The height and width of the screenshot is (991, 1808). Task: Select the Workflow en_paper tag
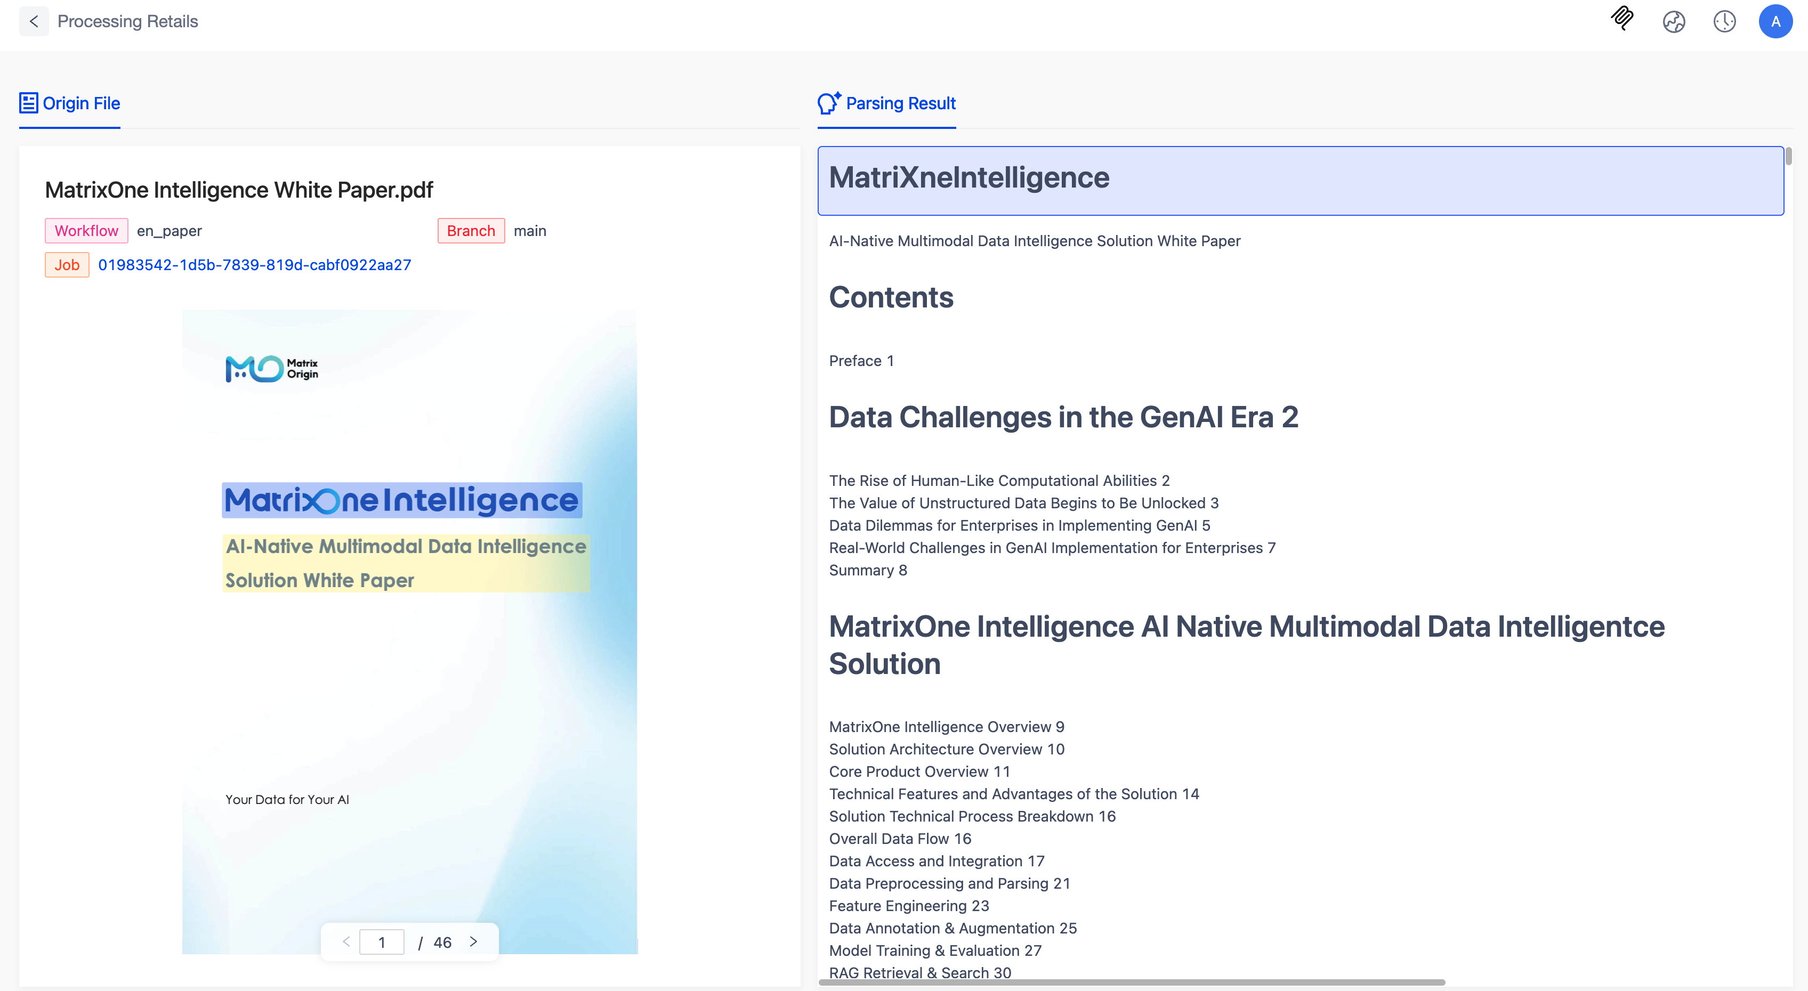86,231
